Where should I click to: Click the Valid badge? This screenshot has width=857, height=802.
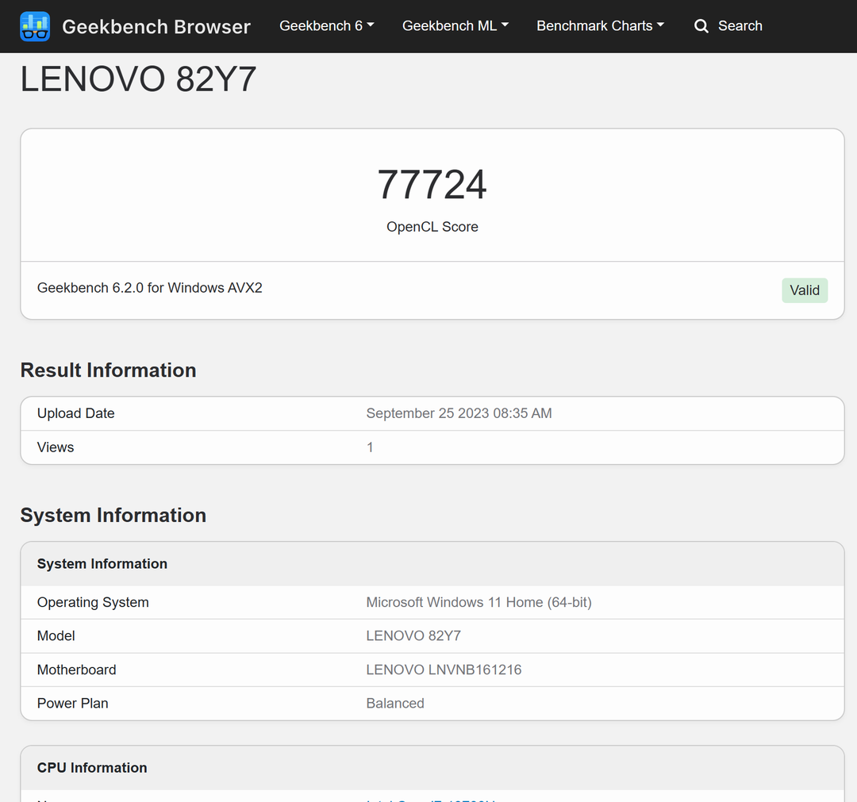pyautogui.click(x=805, y=290)
